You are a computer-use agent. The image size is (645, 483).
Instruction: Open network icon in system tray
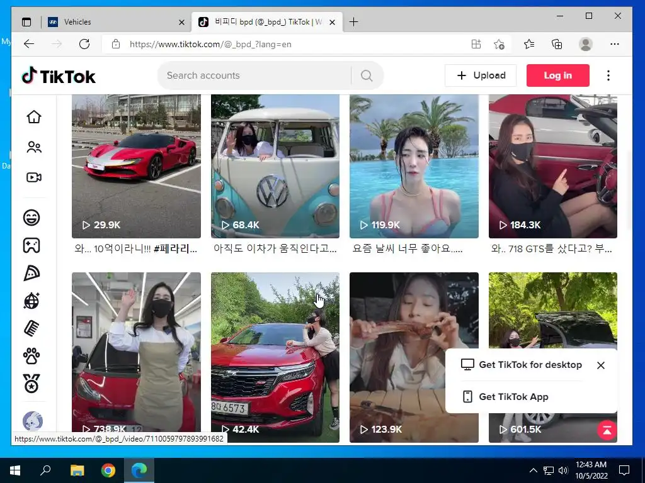(549, 470)
